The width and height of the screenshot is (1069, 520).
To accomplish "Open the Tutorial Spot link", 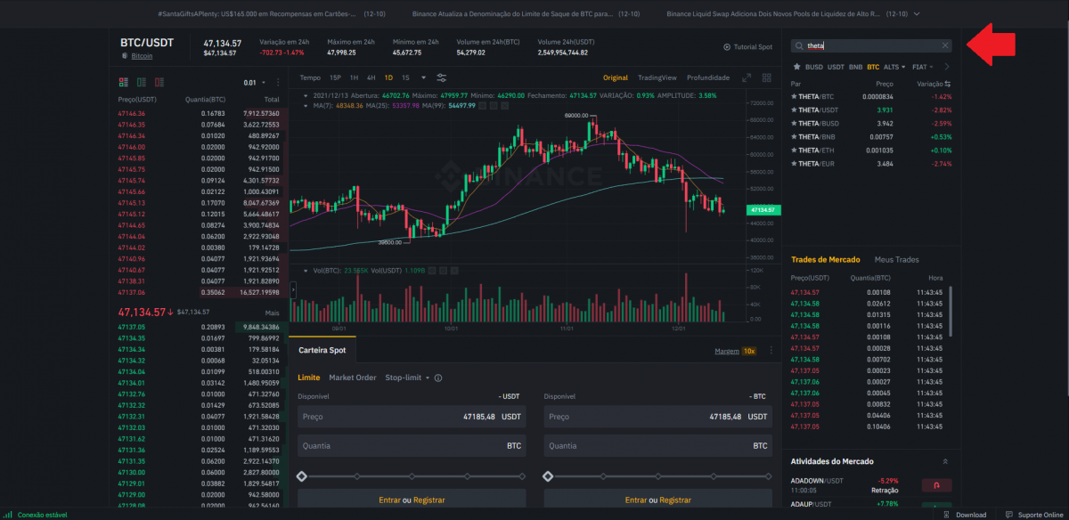I will (753, 46).
